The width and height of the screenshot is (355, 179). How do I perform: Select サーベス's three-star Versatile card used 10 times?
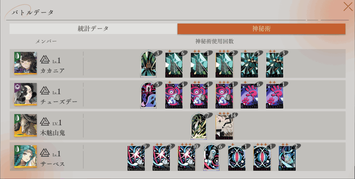click(186, 159)
